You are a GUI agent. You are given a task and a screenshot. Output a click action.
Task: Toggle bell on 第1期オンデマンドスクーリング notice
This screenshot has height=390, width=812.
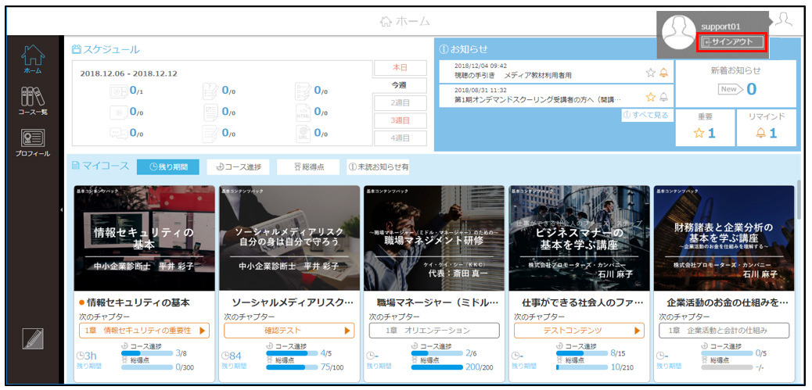[x=663, y=97]
